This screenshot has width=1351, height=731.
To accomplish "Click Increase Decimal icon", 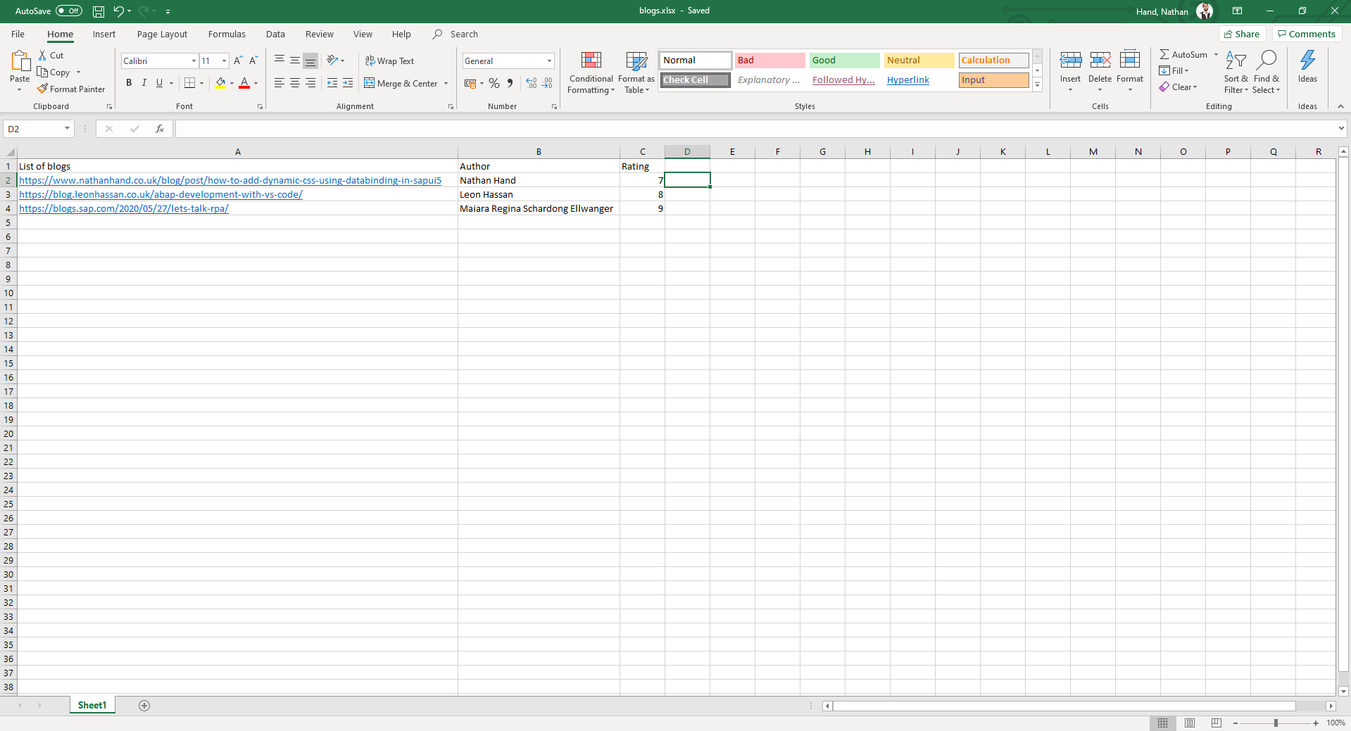I will (532, 83).
